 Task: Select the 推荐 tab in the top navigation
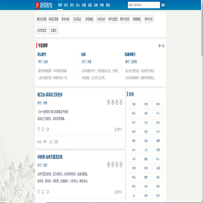coord(60,5)
